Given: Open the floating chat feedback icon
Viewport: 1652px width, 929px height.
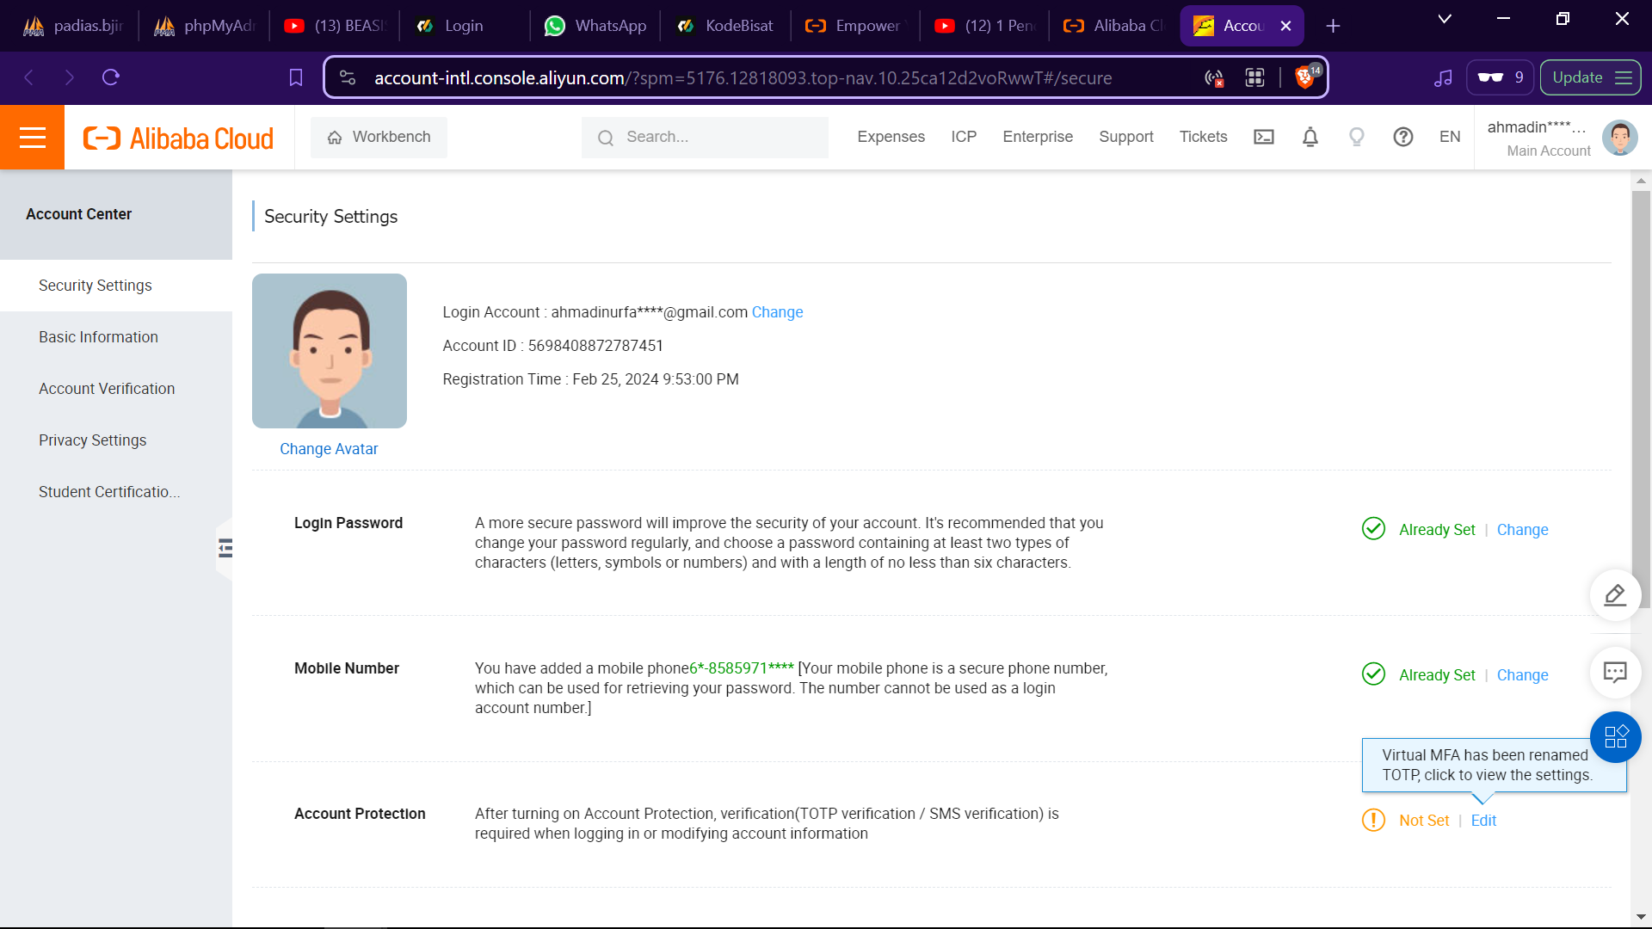Looking at the screenshot, I should (x=1615, y=672).
